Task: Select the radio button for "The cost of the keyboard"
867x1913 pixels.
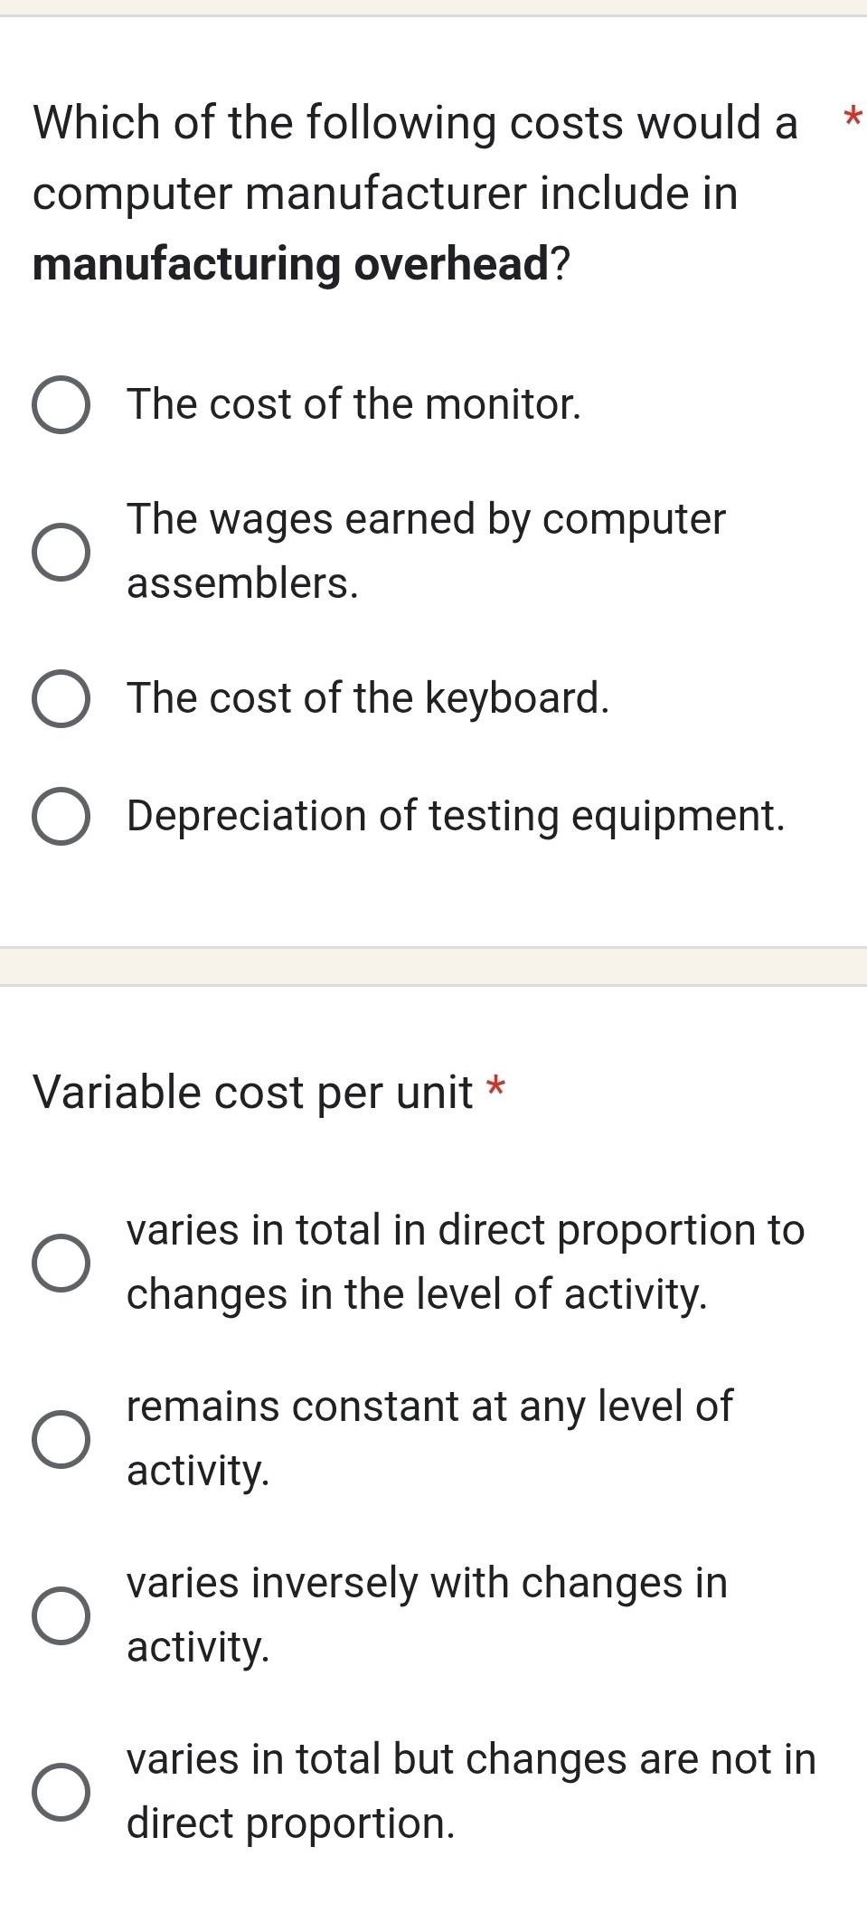Action: click(61, 699)
